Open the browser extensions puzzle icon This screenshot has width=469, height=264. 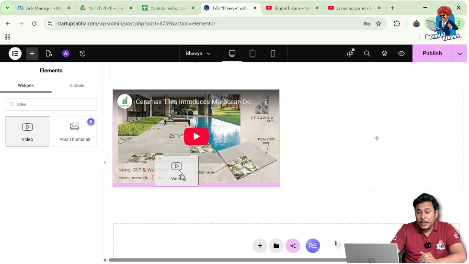(397, 23)
